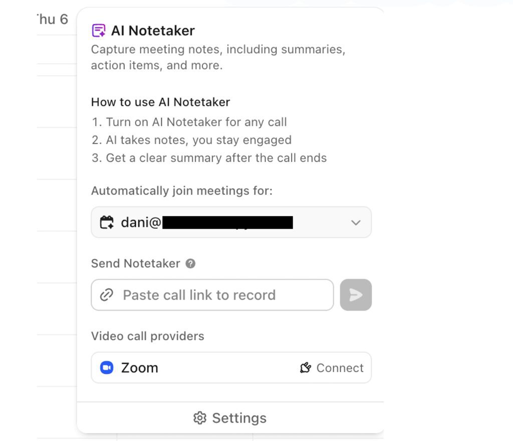Connect the Zoom video call provider
513x441 pixels.
point(332,368)
